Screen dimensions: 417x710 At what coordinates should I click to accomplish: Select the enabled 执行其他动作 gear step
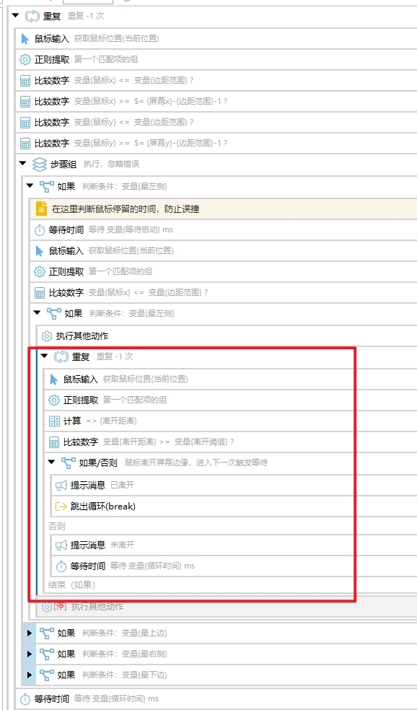pyautogui.click(x=227, y=336)
